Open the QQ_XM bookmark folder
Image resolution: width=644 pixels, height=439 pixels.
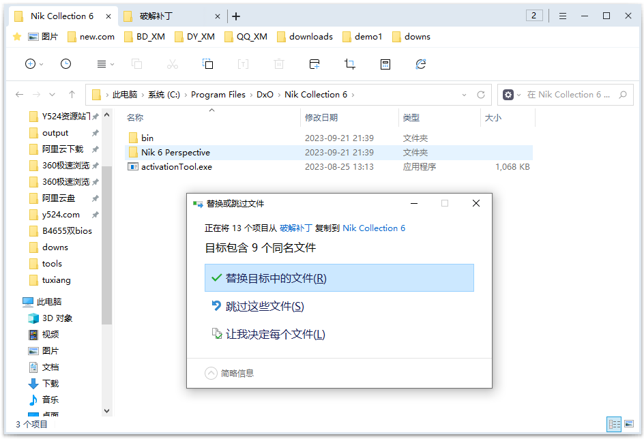(246, 37)
